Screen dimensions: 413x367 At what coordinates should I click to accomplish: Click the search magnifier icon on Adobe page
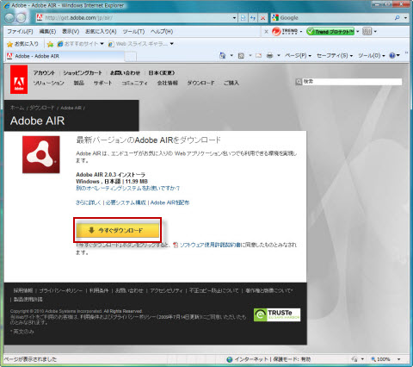(299, 82)
